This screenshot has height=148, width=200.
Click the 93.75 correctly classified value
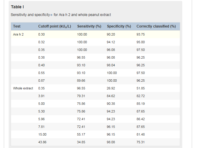pos(141,34)
